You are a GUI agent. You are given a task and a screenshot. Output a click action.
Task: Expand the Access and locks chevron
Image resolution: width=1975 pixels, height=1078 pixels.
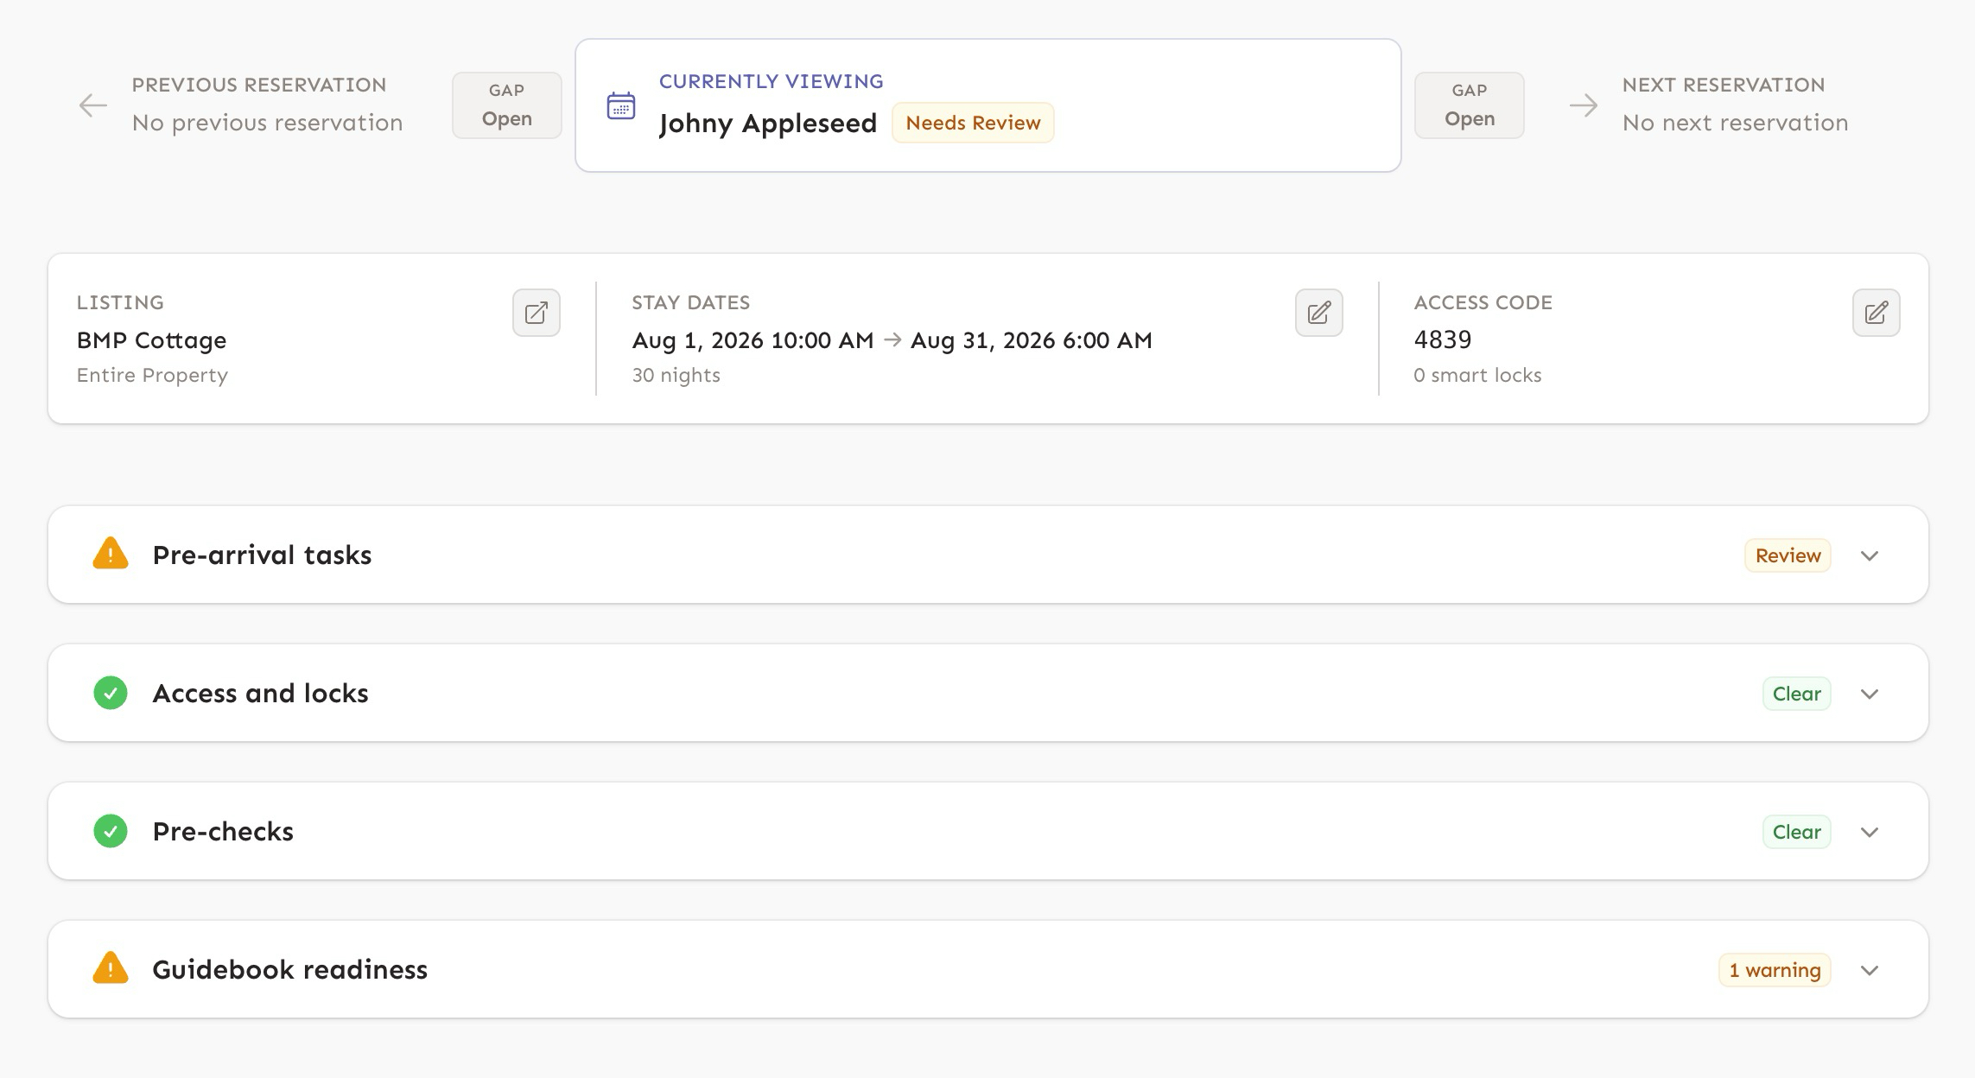1870,694
